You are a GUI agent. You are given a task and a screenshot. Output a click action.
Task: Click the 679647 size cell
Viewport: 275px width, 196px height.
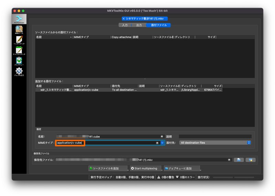[x=213, y=90]
